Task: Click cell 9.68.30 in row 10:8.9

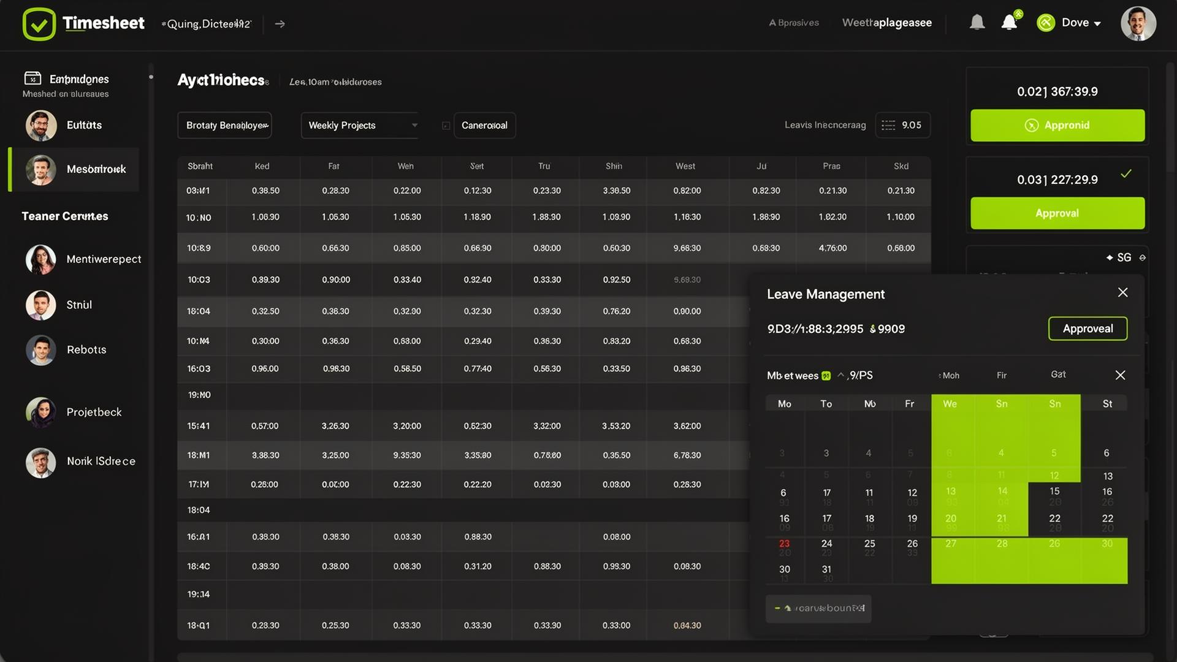Action: pyautogui.click(x=687, y=248)
